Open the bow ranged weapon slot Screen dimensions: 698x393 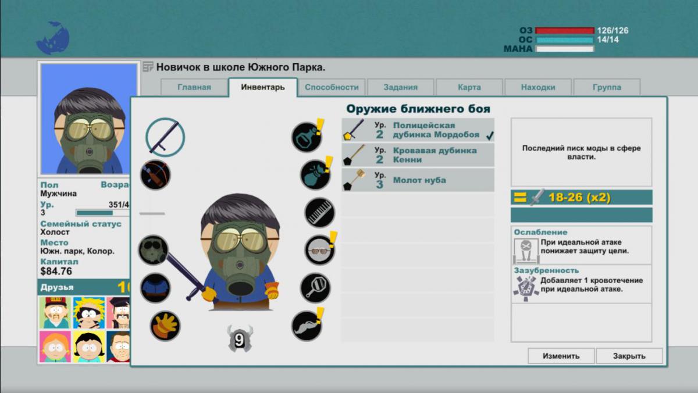tap(155, 174)
